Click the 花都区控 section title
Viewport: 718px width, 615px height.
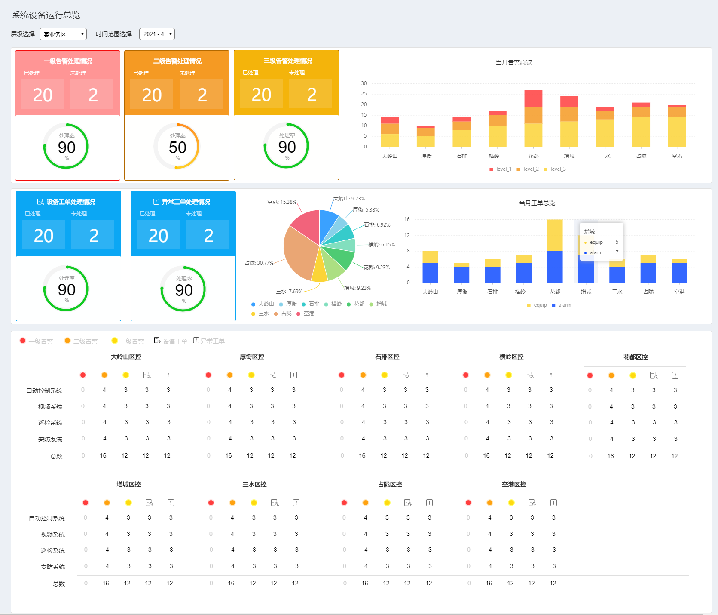tap(635, 357)
